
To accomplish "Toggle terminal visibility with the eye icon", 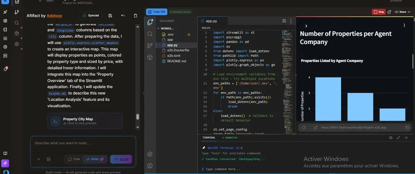I will pyautogui.click(x=391, y=138).
